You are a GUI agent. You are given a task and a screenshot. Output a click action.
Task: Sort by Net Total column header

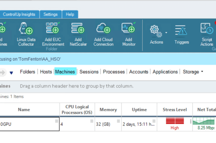(204, 110)
